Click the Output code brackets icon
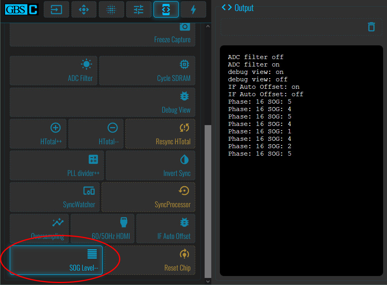Screen dimensions: 387x285 point(227,7)
